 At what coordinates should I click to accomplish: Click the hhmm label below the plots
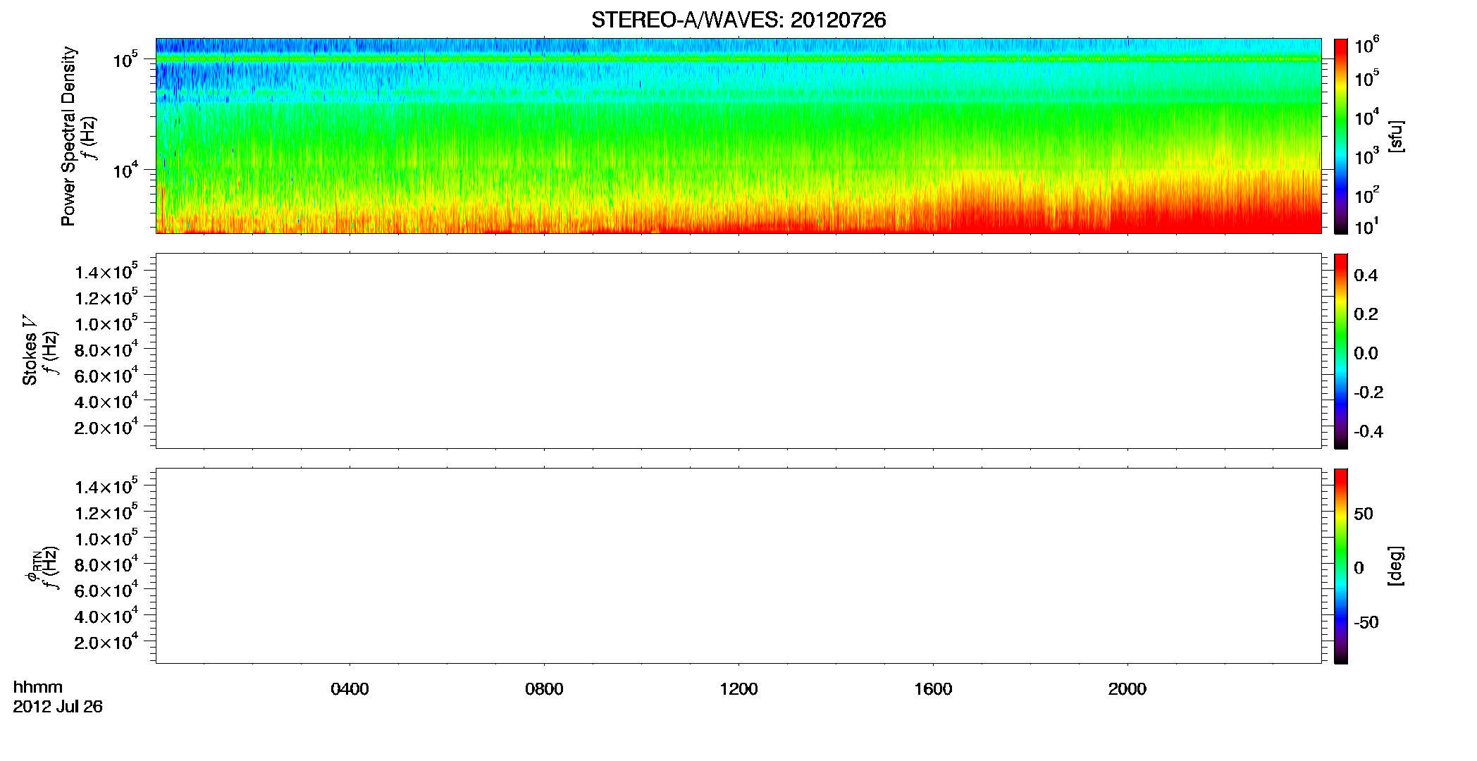(x=38, y=687)
